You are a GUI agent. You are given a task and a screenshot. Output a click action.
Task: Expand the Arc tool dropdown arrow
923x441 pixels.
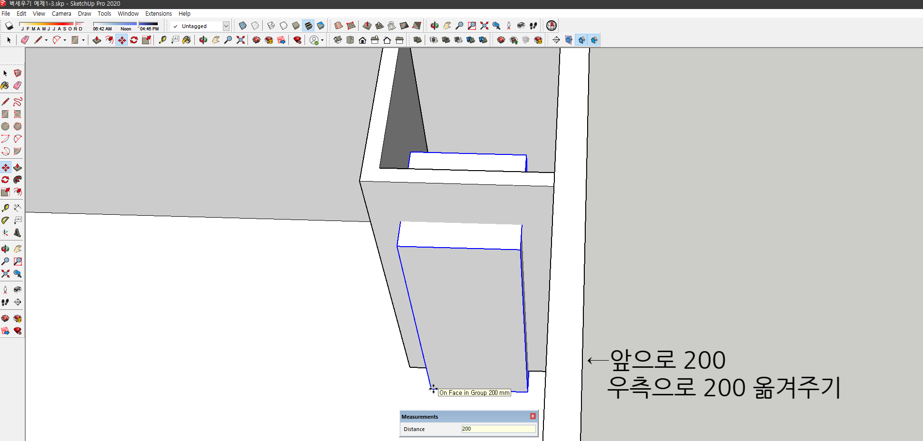click(65, 40)
